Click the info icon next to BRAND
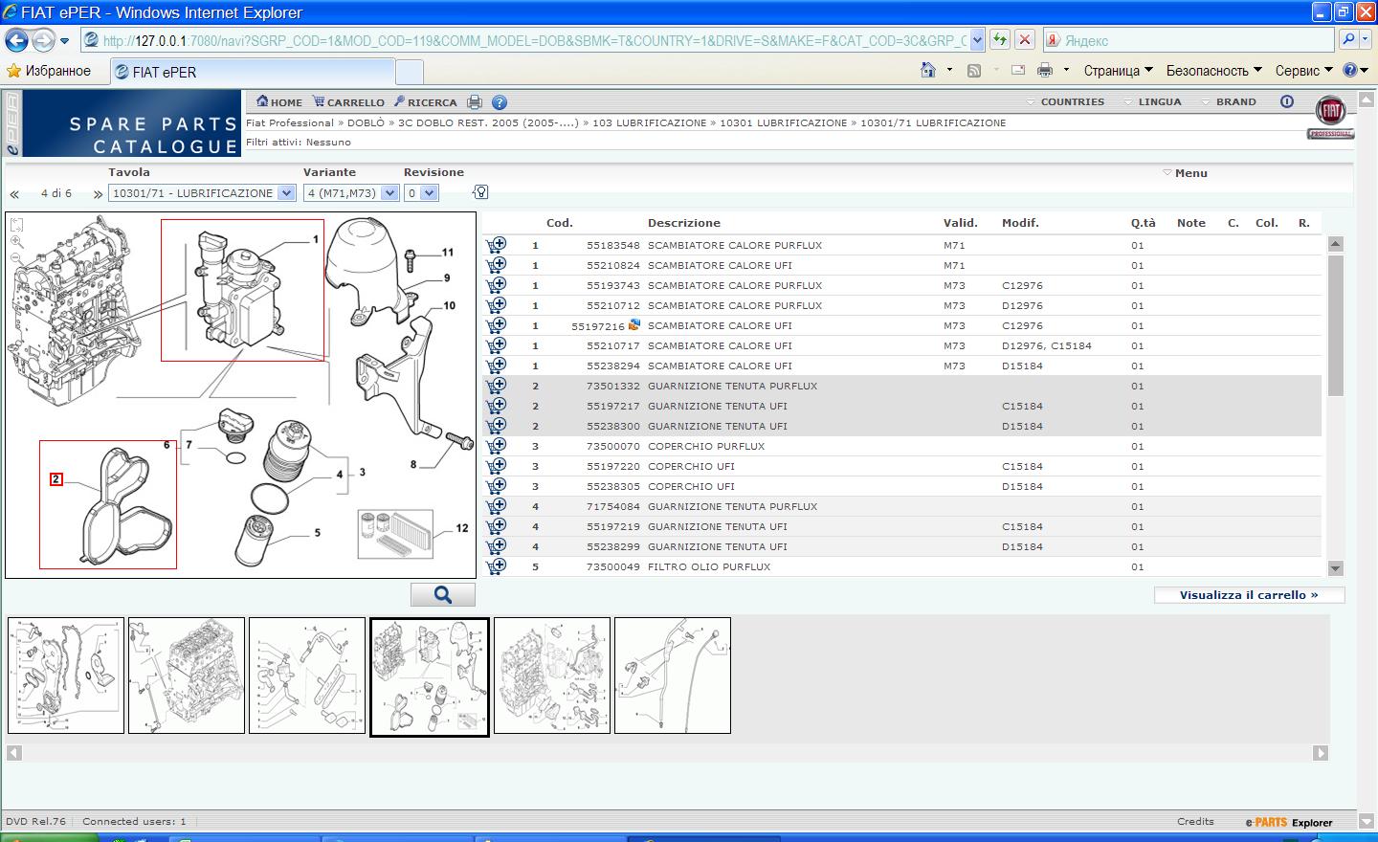 [1286, 101]
